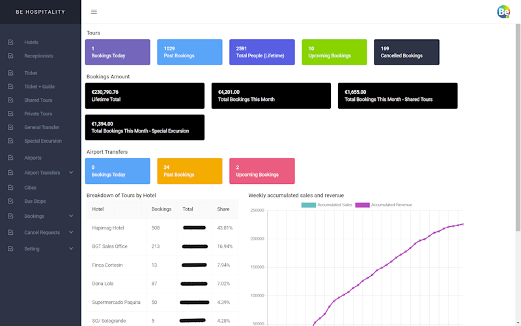Image resolution: width=521 pixels, height=326 pixels.
Task: Click the icon beside Ticket + Guide
Action: (10, 87)
